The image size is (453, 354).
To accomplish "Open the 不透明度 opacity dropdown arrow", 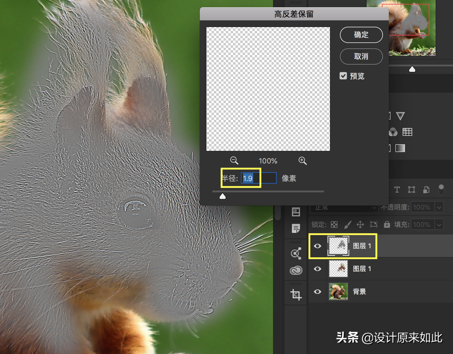I will [439, 207].
